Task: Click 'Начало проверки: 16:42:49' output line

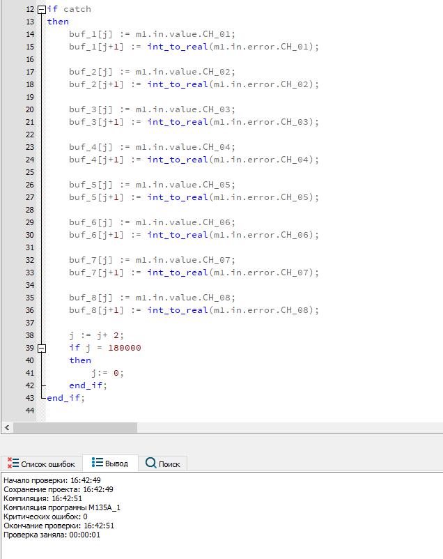Action: click(52, 480)
